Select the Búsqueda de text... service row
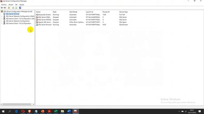Viewport: 204px width, 114px height. pos(82,15)
